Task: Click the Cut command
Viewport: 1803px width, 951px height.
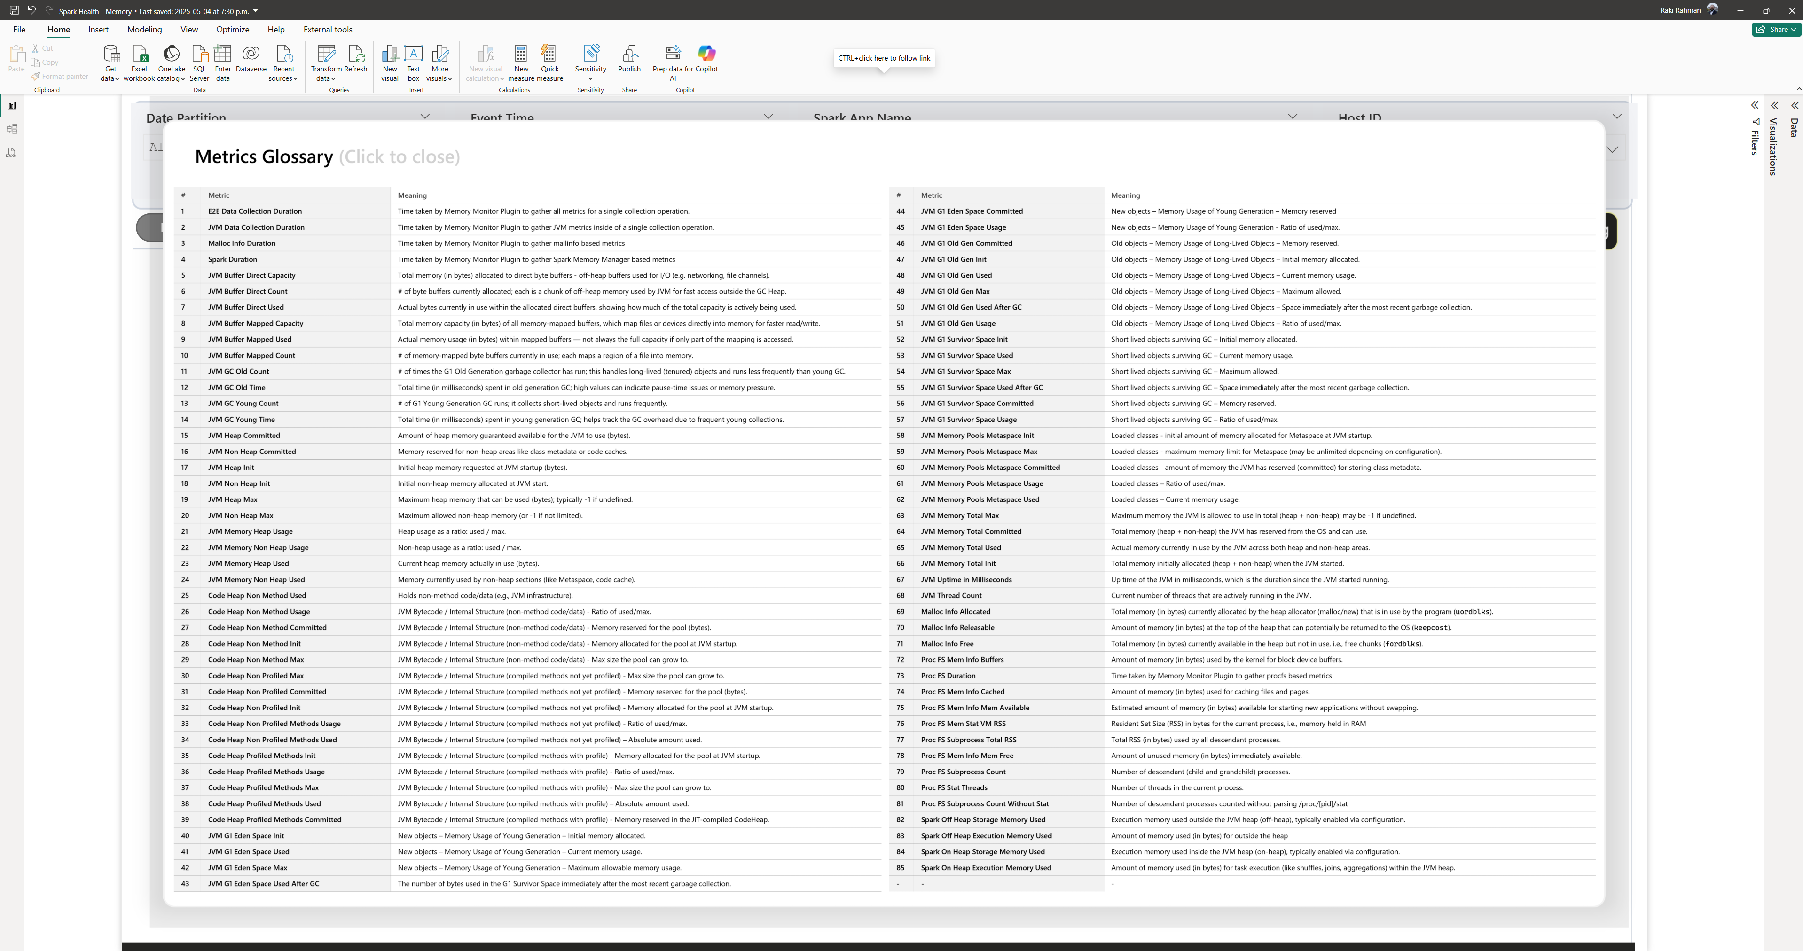Action: [42, 48]
